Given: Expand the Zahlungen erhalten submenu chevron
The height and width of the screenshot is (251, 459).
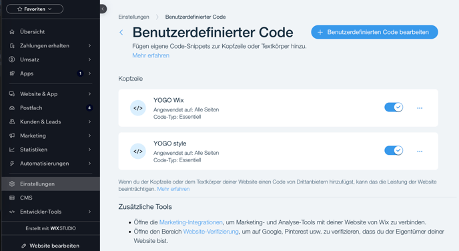Looking at the screenshot, I should 89,45.
